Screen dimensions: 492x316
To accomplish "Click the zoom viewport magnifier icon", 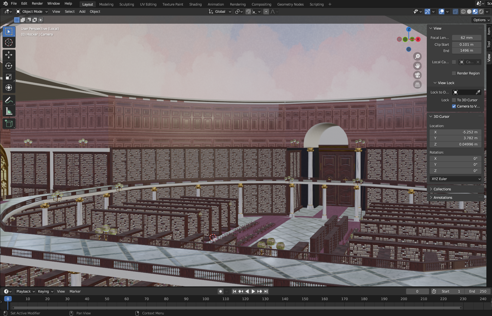I will pyautogui.click(x=417, y=56).
